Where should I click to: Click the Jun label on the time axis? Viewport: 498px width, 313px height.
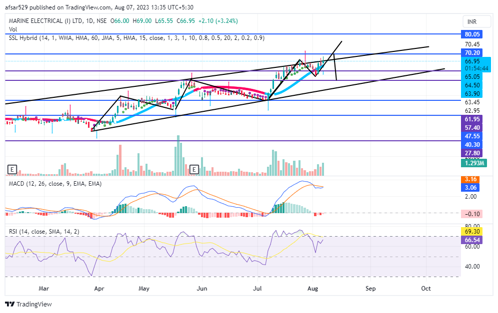(201, 289)
